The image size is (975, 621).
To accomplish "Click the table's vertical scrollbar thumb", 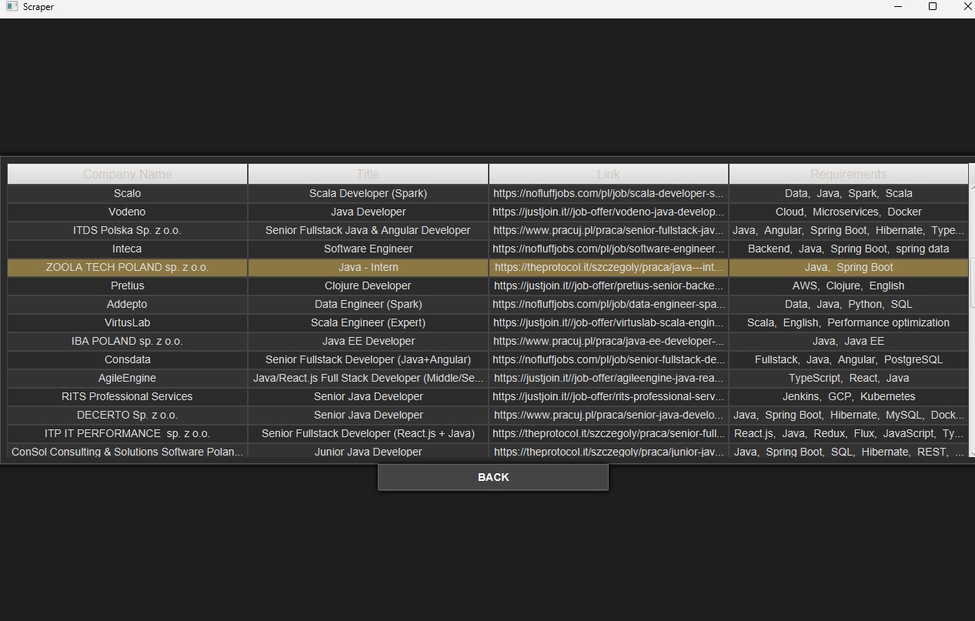I will pos(972,282).
